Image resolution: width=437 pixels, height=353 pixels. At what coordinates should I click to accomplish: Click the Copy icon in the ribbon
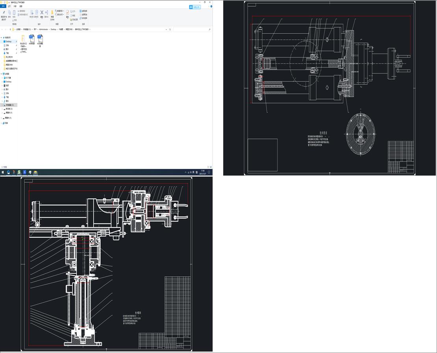pyautogui.click(x=9, y=13)
